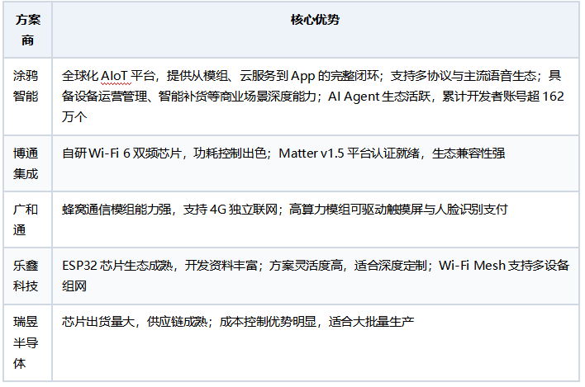The width and height of the screenshot is (585, 387).
Task: Select the 乐鑫科技 vendor cell
Action: pos(27,276)
